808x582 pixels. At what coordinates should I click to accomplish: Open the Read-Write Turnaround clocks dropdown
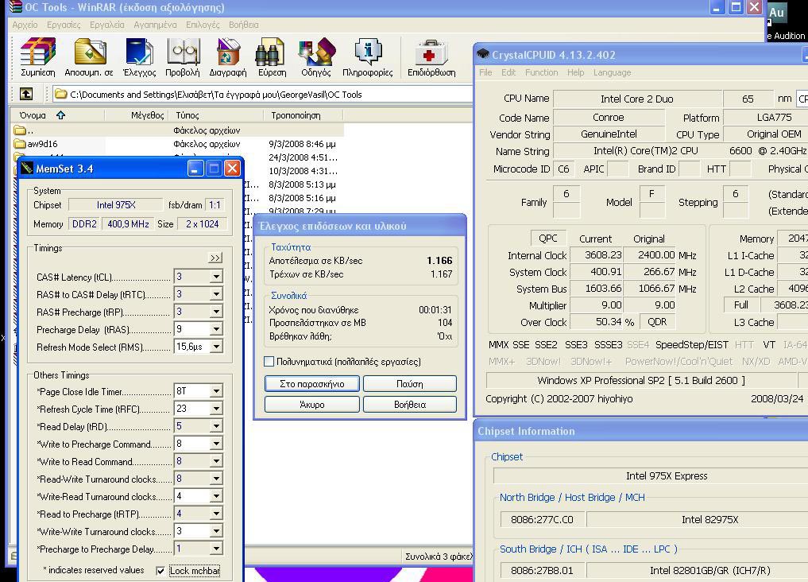pyautogui.click(x=216, y=479)
